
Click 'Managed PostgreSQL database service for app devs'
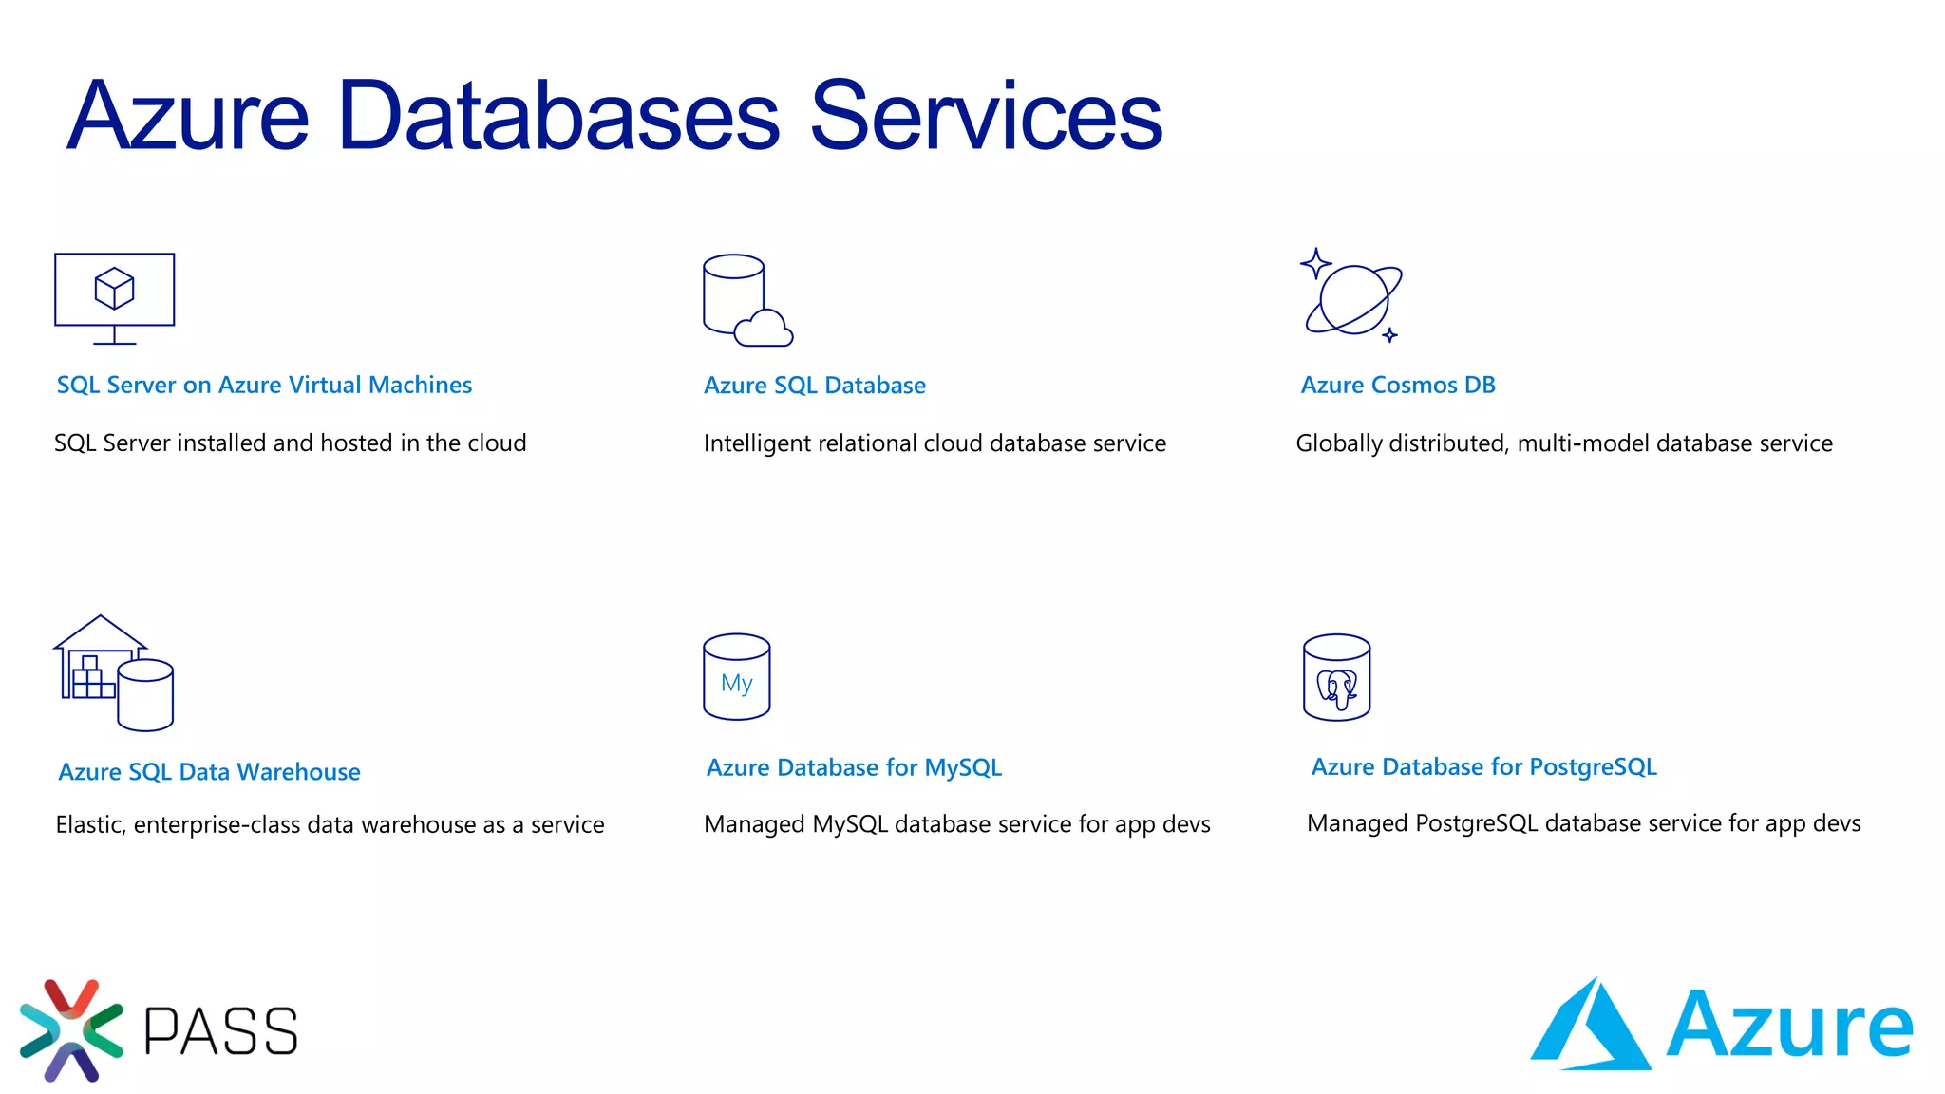pos(1583,822)
